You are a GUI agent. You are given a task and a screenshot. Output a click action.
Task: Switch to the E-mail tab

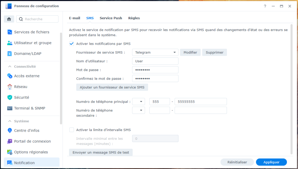pyautogui.click(x=74, y=18)
